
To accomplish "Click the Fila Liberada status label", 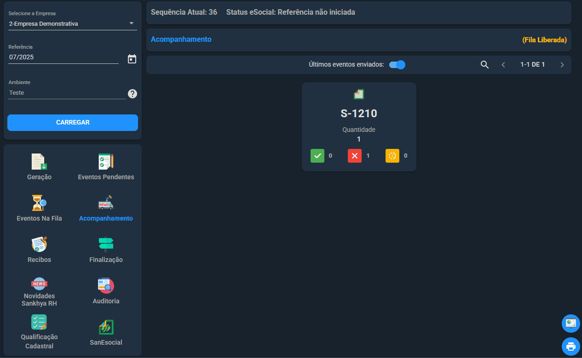I will tap(545, 40).
